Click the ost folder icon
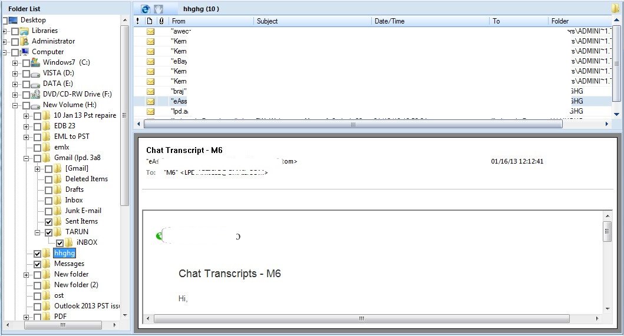The image size is (624, 336). [x=47, y=295]
